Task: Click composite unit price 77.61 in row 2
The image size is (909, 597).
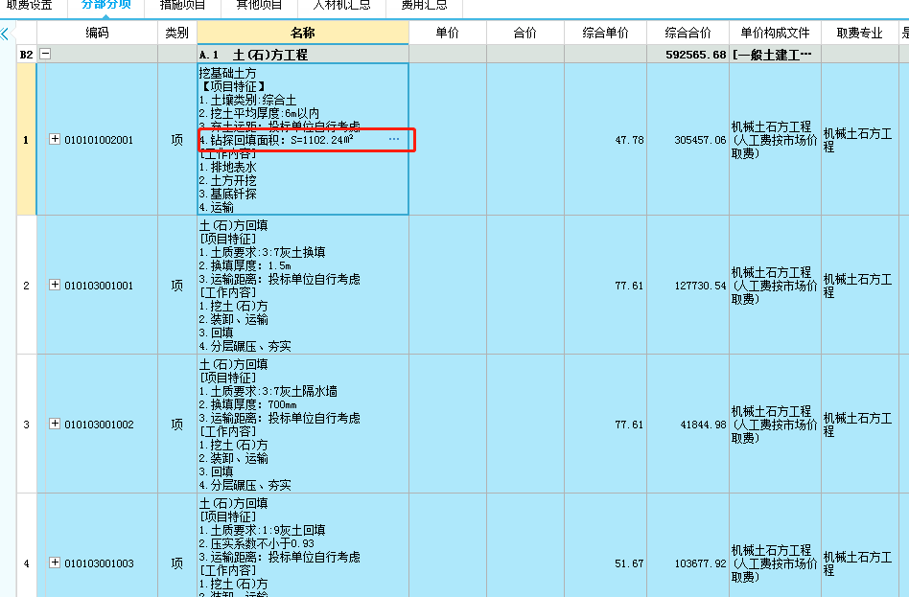Action: [629, 286]
